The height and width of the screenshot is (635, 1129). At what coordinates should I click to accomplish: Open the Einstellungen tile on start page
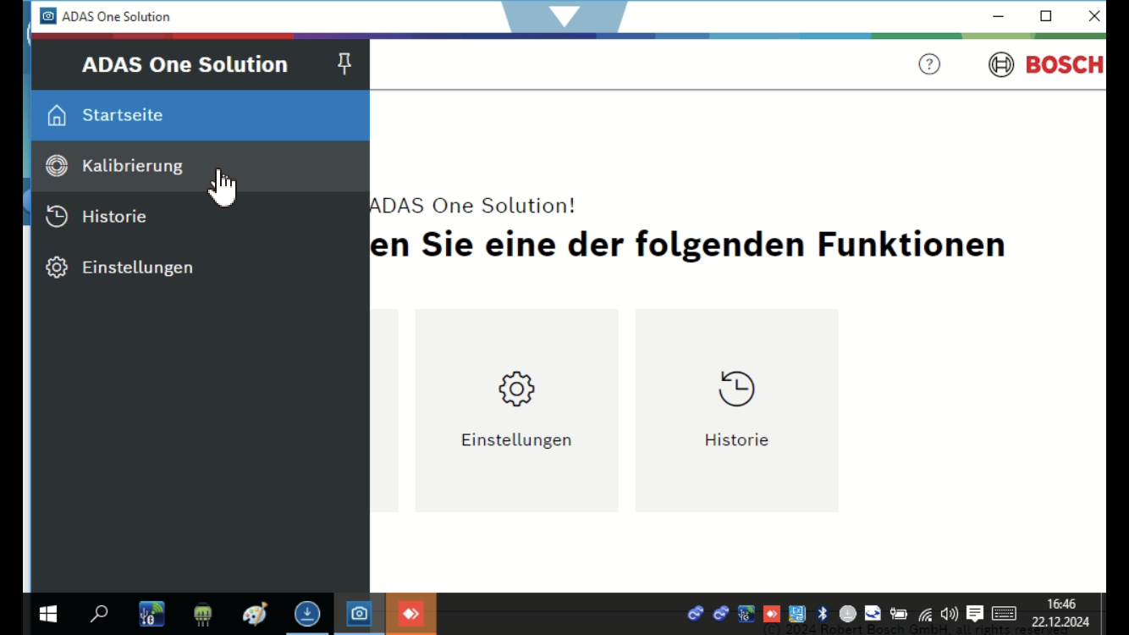[x=516, y=411]
